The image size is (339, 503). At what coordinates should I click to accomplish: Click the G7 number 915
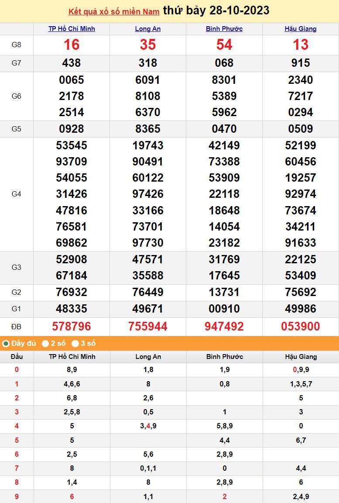pos(301,63)
